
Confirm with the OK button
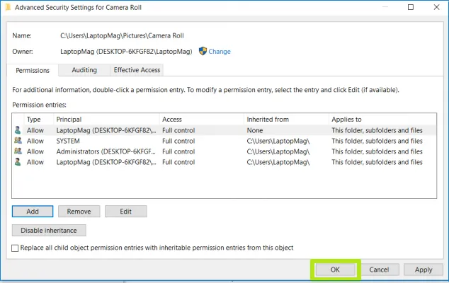(335, 270)
